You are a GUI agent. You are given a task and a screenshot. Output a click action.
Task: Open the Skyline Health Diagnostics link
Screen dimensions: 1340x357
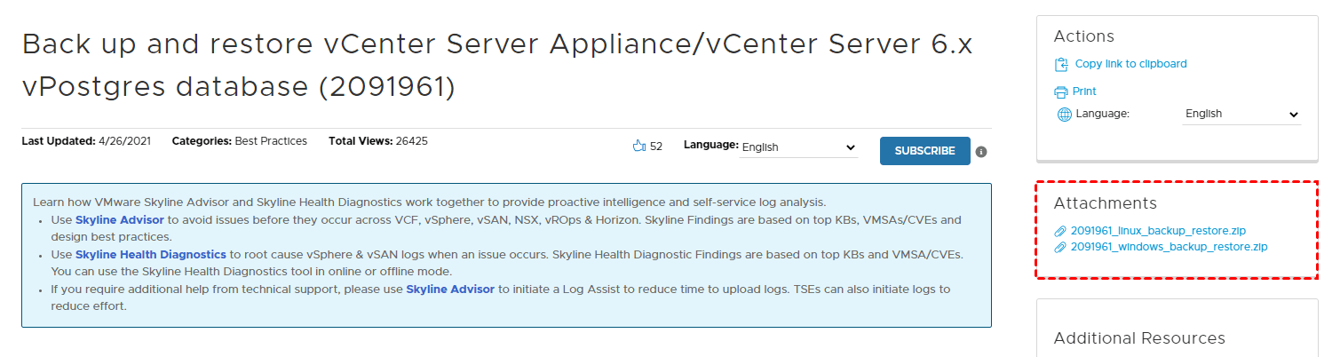coord(151,255)
